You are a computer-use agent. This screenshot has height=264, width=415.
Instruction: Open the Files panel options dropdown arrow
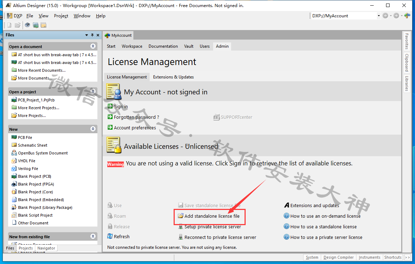tap(86, 35)
